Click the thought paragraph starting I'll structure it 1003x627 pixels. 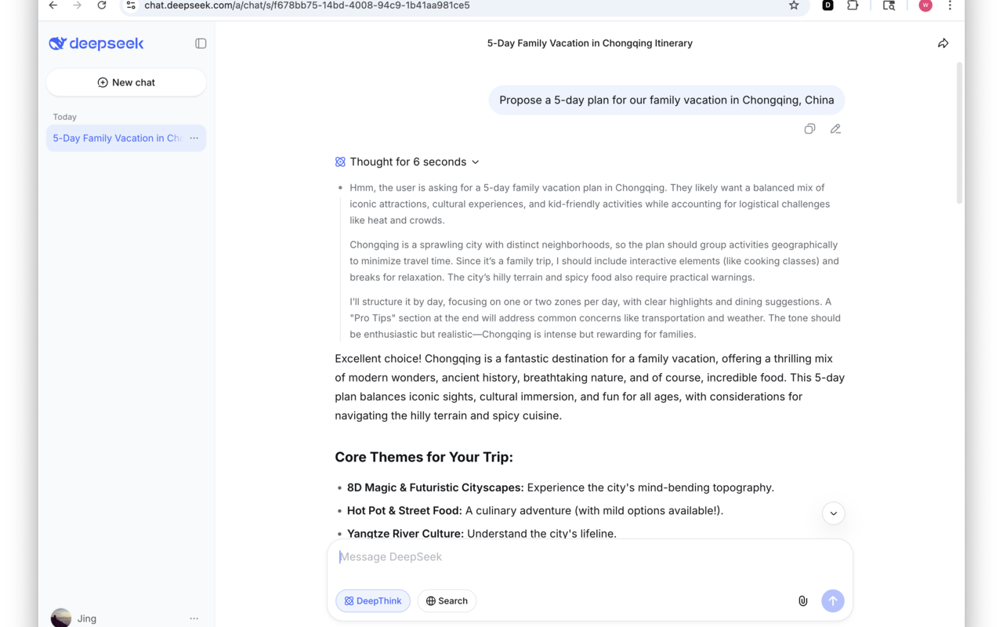tap(595, 318)
